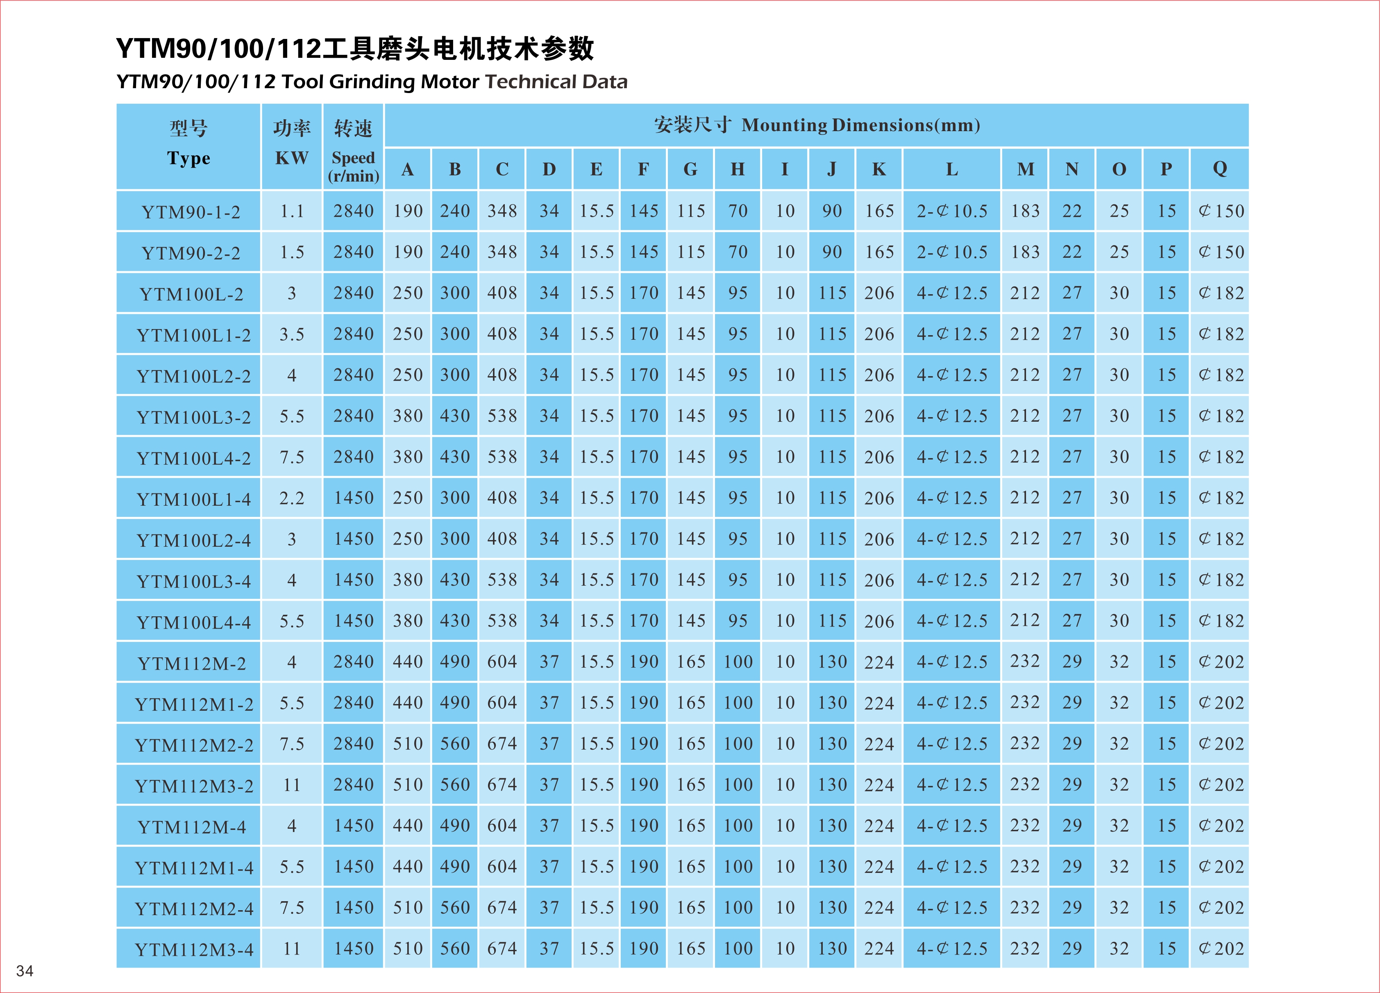
Task: Click the ¢202 Q value for YTM112M3-4
Action: [x=1220, y=949]
